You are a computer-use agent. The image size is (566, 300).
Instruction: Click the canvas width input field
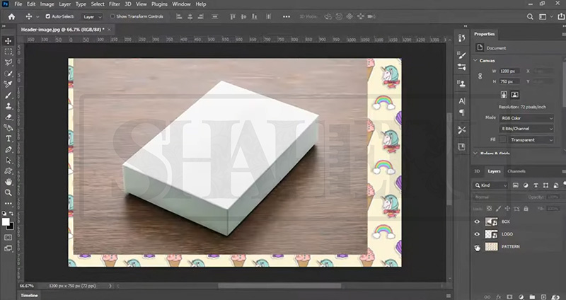click(x=509, y=71)
